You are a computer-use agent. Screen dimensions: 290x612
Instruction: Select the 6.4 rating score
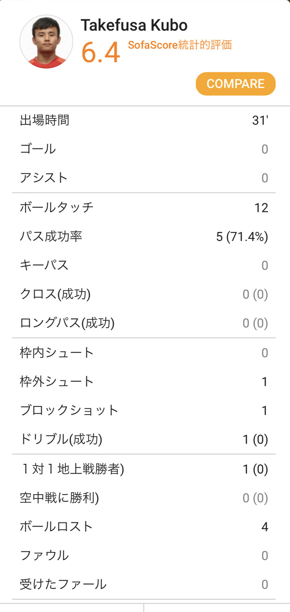coord(101,53)
